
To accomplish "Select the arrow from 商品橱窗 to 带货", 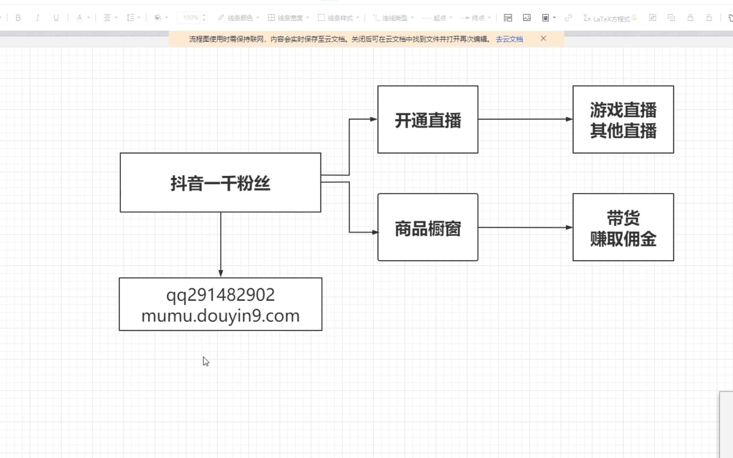I will (525, 227).
